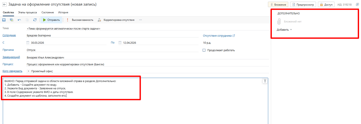Expand the Добавить dropdown in Дополнительно
The height and width of the screenshot is (124, 361).
tap(284, 30)
